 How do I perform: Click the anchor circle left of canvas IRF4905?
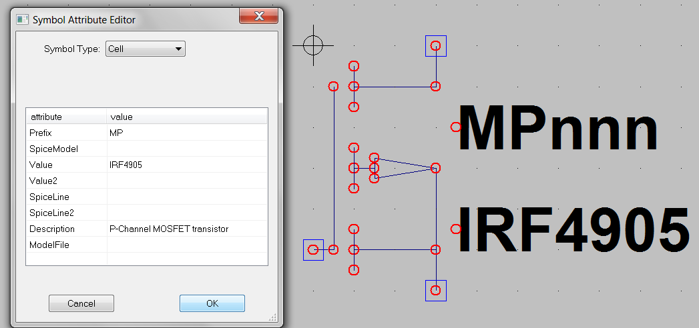455,229
